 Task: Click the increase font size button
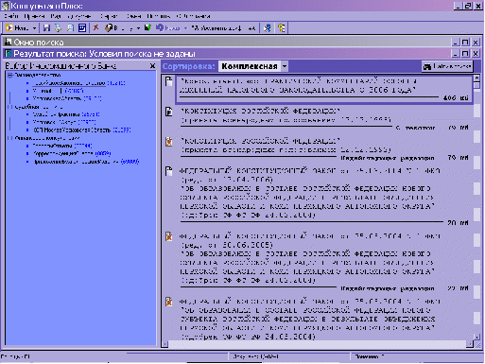click(x=216, y=28)
